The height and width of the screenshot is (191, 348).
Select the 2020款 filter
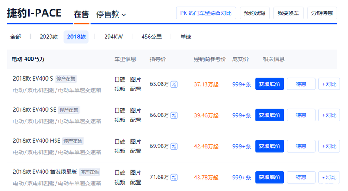(x=49, y=37)
